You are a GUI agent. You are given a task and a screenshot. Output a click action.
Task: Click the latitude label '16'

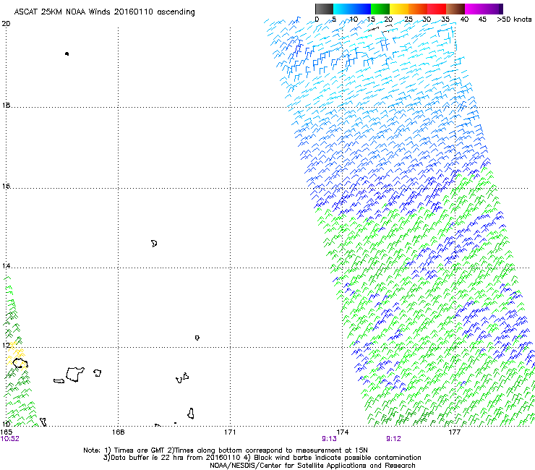click(6, 186)
